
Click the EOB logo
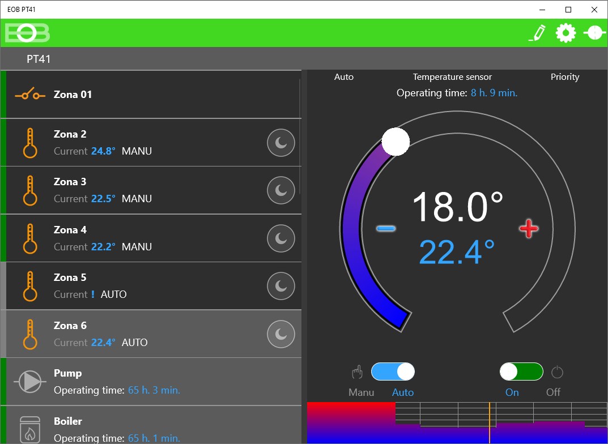[27, 32]
